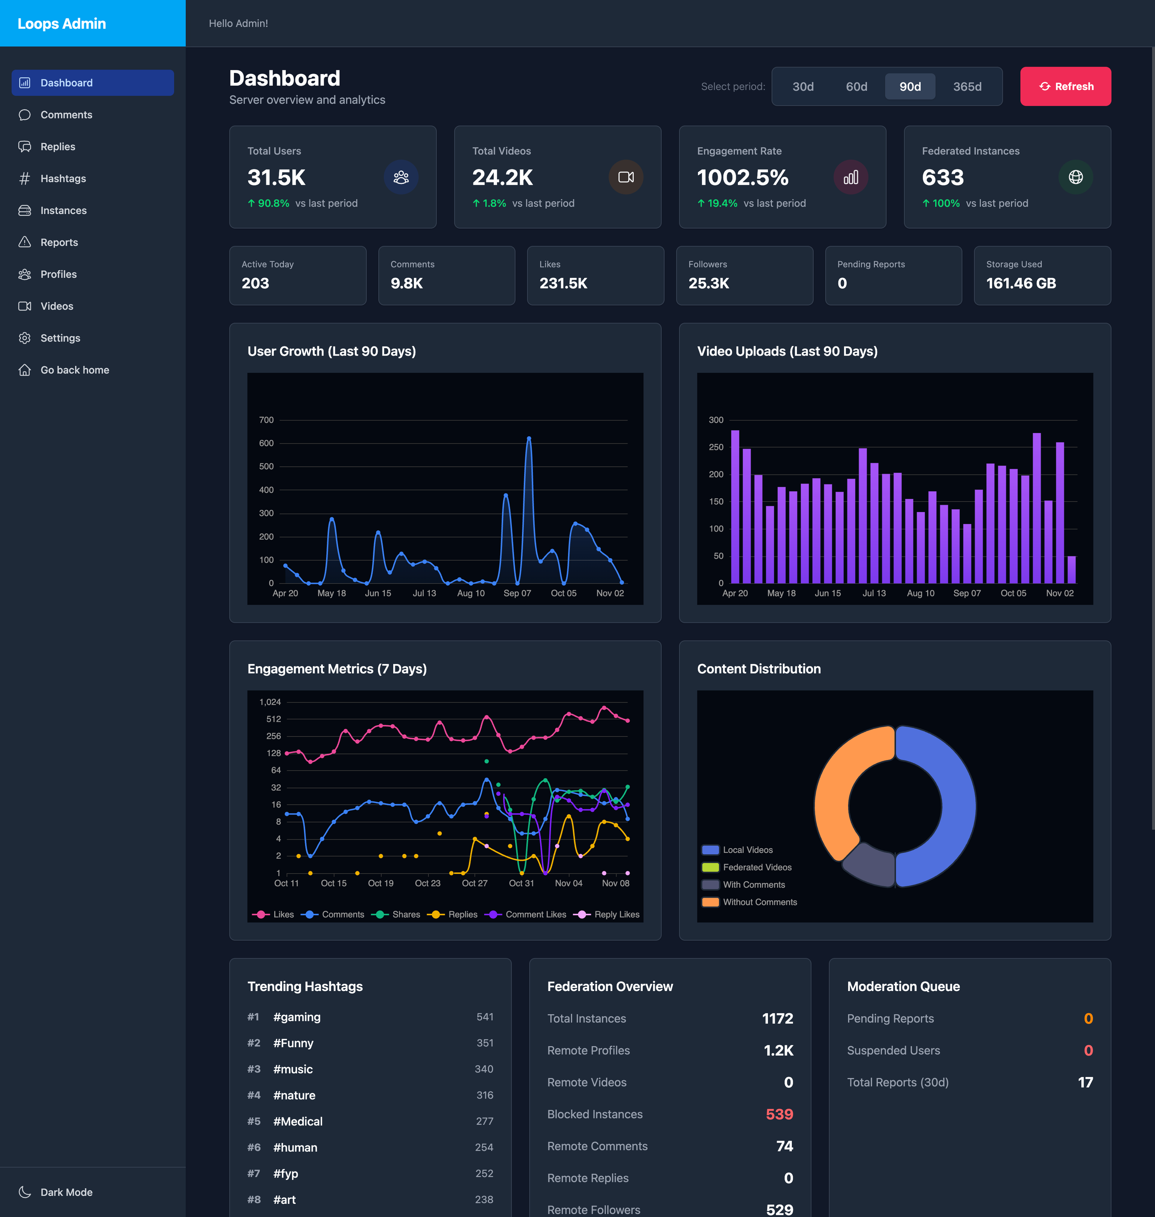Image resolution: width=1155 pixels, height=1217 pixels.
Task: Click the Hashtags pound-sign sidebar icon
Action: 25,179
